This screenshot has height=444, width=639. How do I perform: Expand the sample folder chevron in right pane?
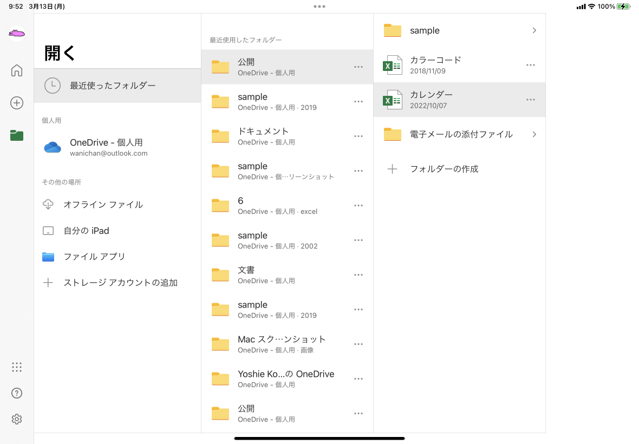(534, 30)
